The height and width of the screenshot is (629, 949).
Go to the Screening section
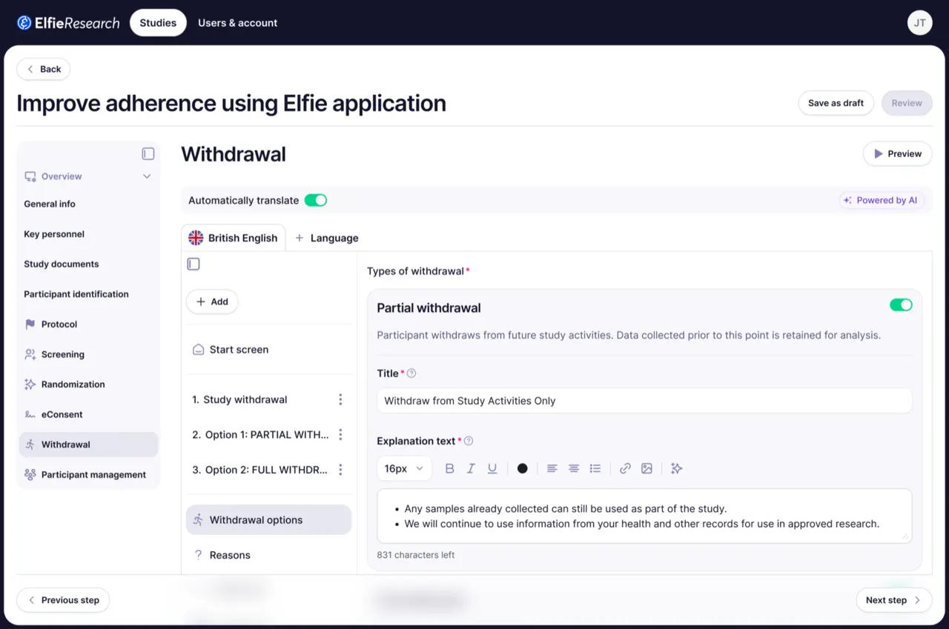(89, 354)
